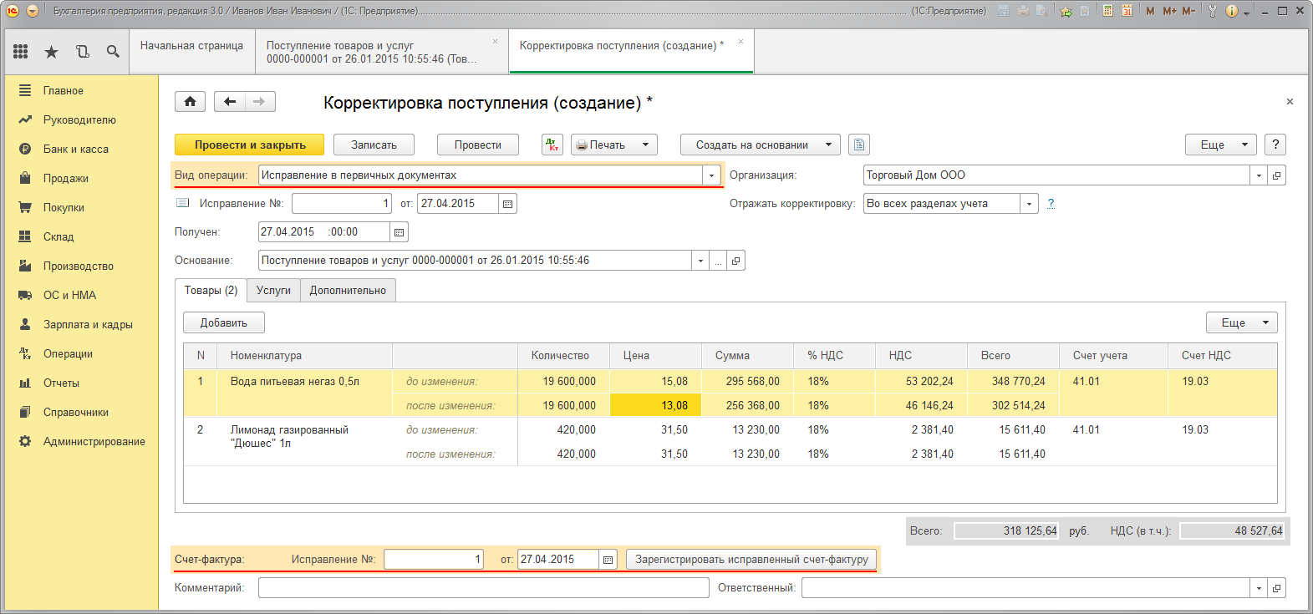Open the Банк и касса section

76,149
